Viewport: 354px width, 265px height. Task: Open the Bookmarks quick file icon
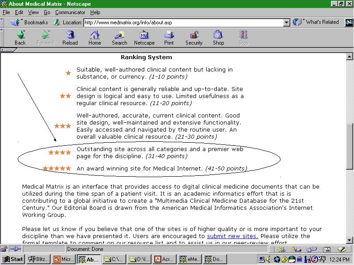click(x=15, y=23)
